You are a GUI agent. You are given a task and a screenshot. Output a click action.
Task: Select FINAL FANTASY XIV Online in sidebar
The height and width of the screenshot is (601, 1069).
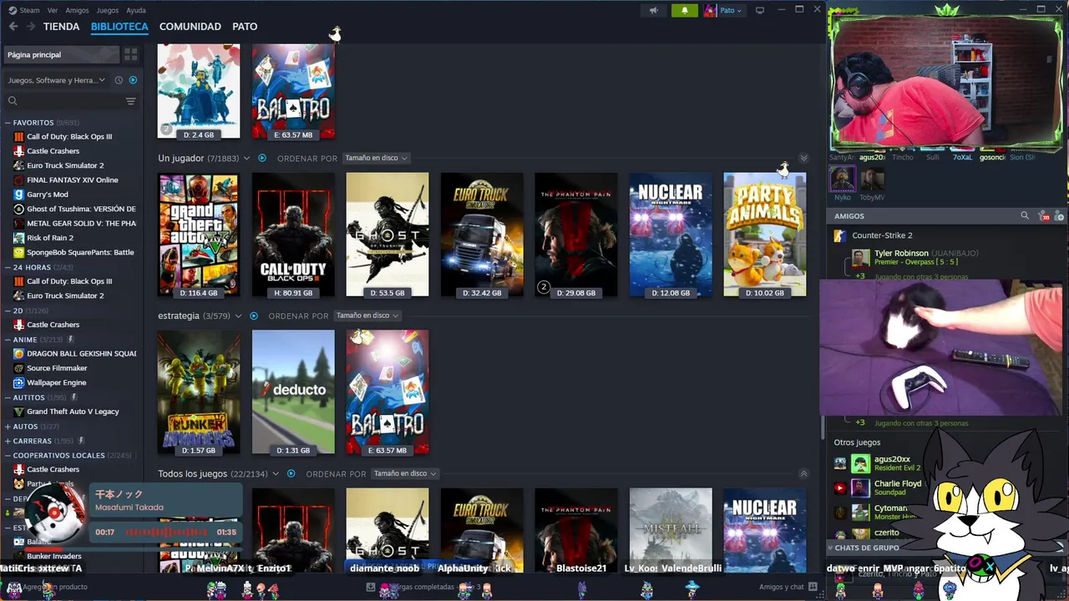pyautogui.click(x=73, y=180)
